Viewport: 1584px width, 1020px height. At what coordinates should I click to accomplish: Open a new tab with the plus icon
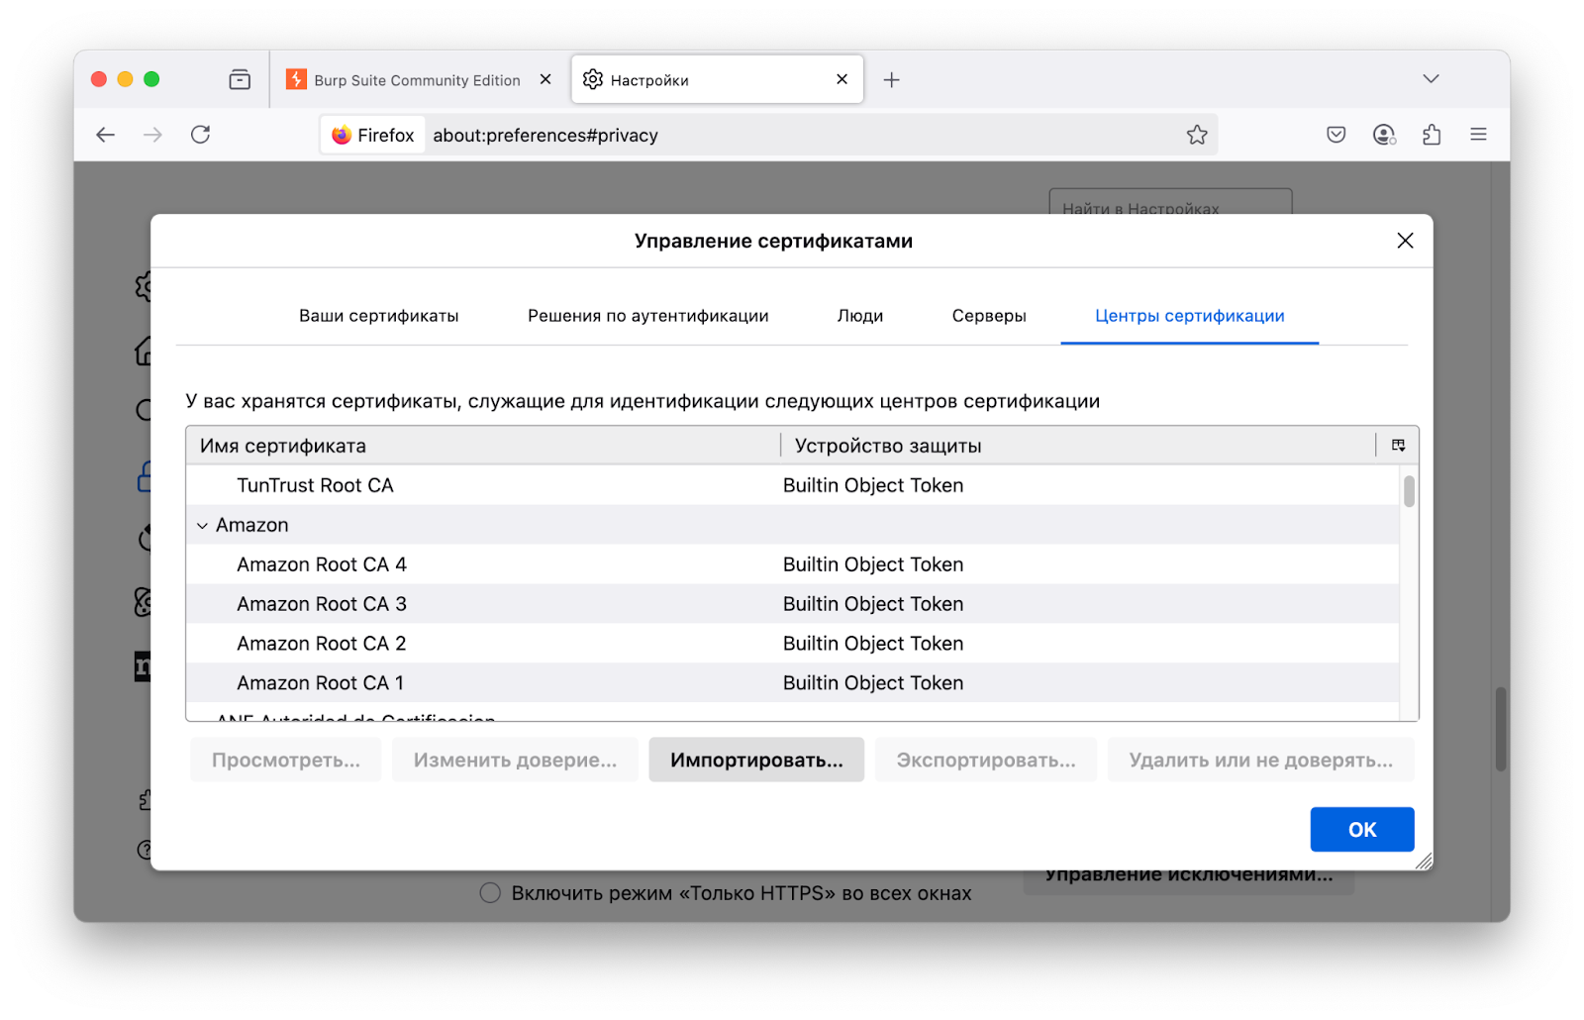(892, 80)
